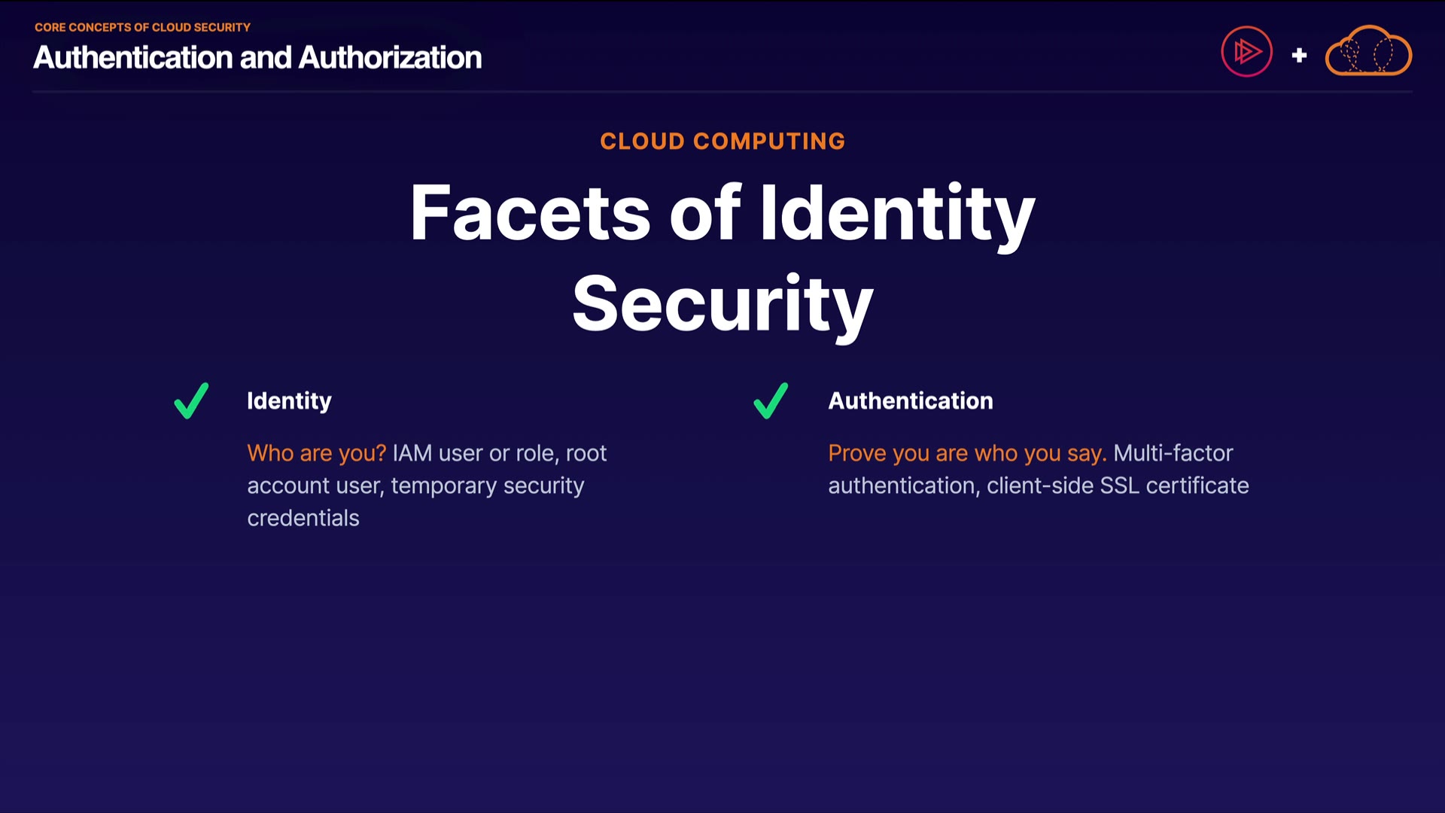Select the orange Cloud Computing label
Image resolution: width=1445 pixels, height=813 pixels.
point(722,141)
